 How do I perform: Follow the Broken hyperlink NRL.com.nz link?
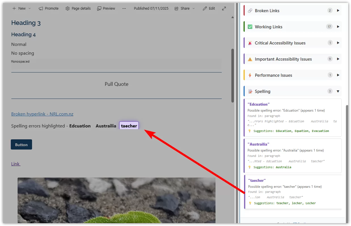point(42,114)
